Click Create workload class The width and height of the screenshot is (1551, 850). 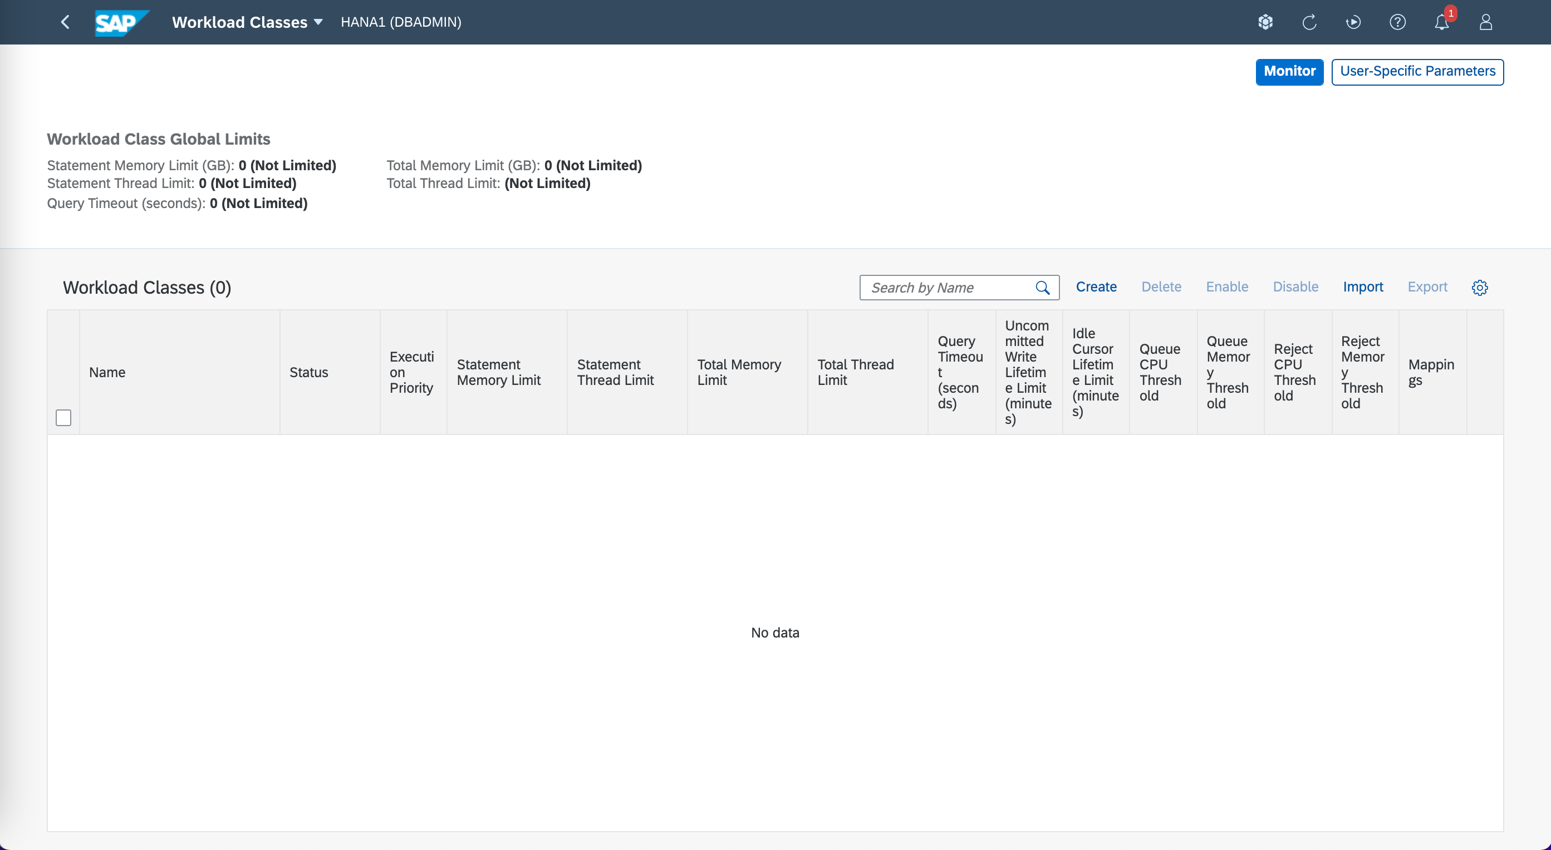click(x=1096, y=287)
